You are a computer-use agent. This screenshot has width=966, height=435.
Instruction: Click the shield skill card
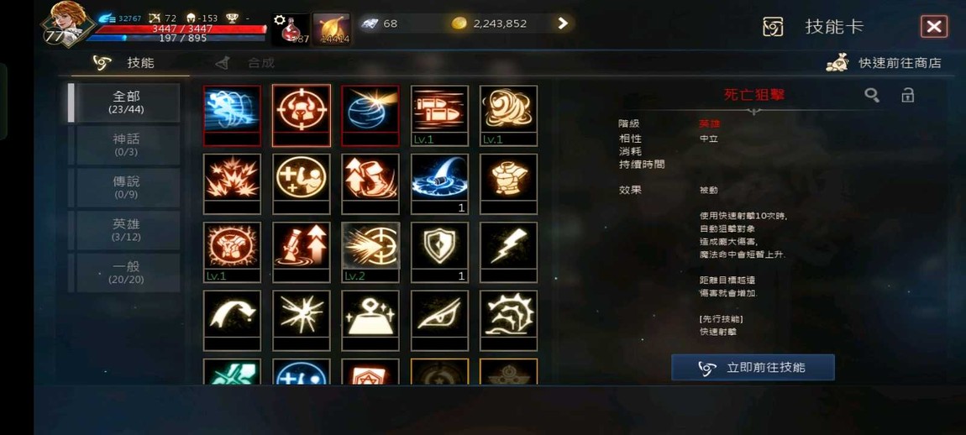439,252
